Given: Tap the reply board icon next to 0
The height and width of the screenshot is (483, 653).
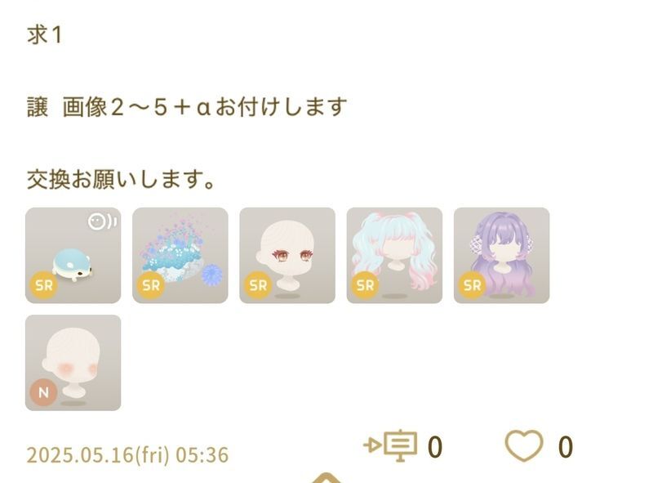Looking at the screenshot, I should point(391,445).
